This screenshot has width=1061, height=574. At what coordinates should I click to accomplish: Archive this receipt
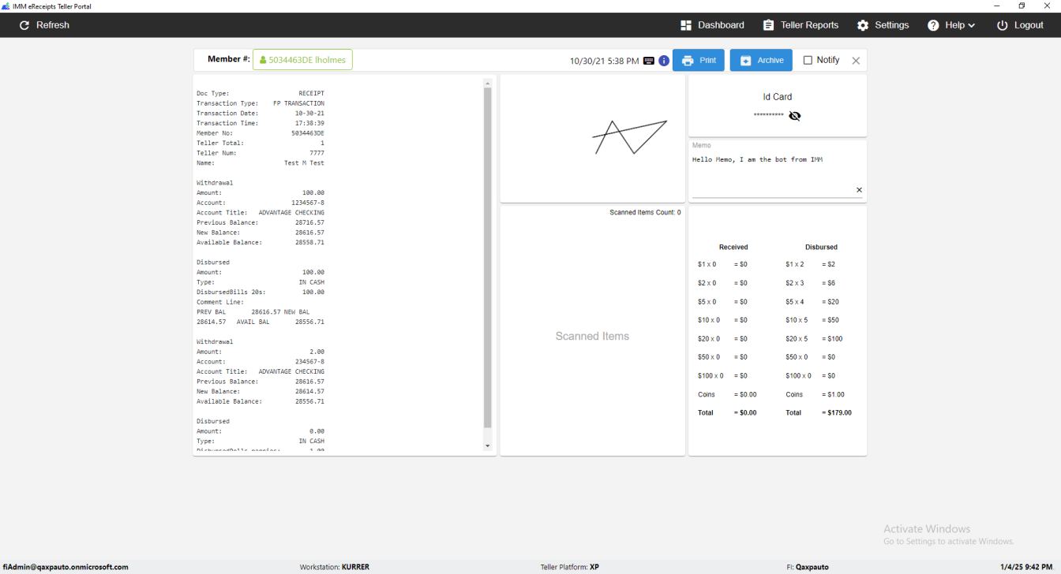(761, 60)
